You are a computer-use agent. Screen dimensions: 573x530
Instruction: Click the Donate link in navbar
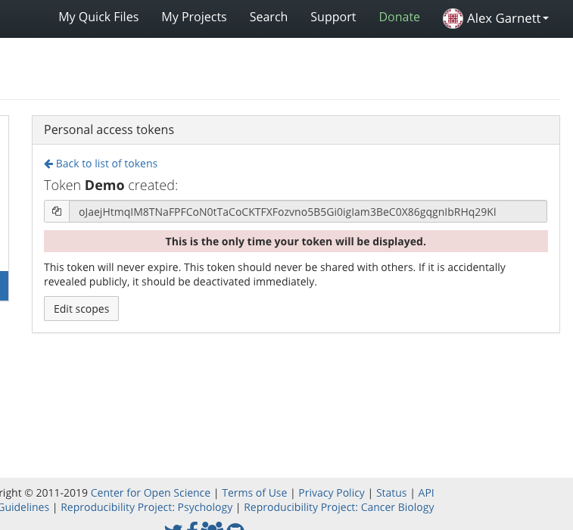pyautogui.click(x=400, y=17)
